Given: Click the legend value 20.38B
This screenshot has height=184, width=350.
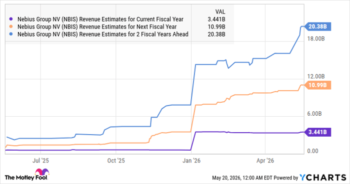Looking at the screenshot, I should click(x=216, y=34).
